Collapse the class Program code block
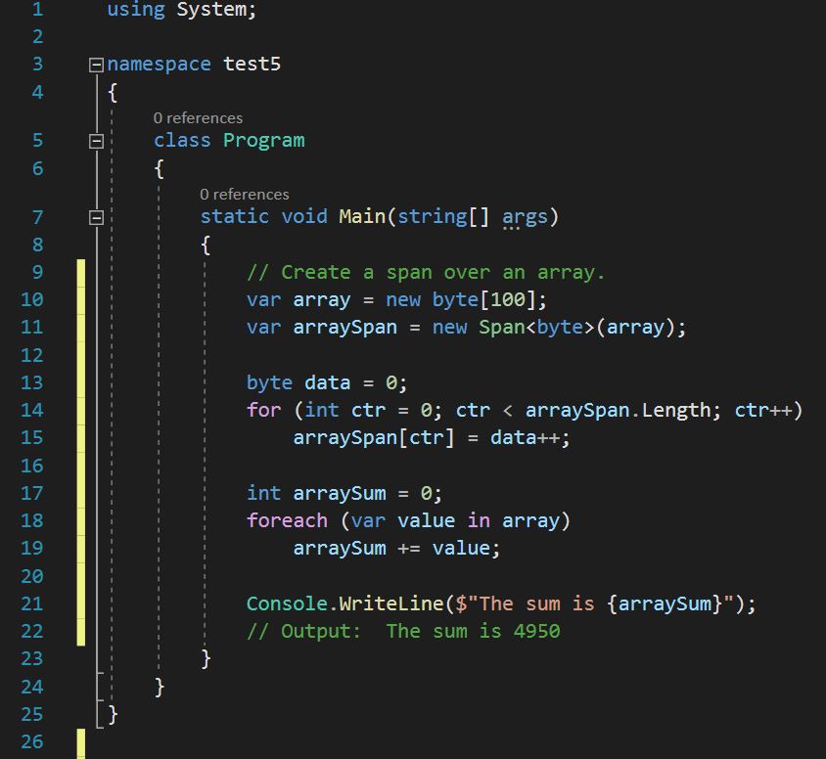826x759 pixels. coord(96,140)
